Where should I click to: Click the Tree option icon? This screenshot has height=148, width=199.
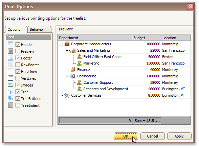coord(10,92)
